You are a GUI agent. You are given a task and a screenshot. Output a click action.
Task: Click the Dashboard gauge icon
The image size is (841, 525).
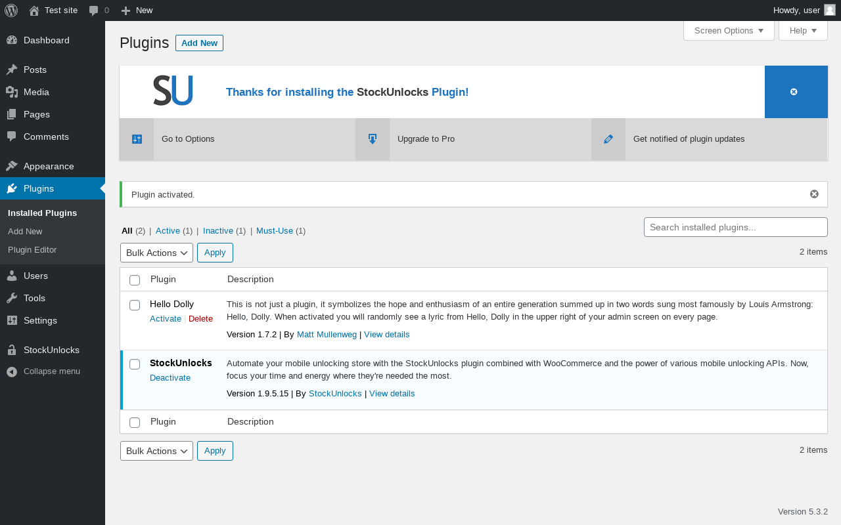pyautogui.click(x=12, y=40)
